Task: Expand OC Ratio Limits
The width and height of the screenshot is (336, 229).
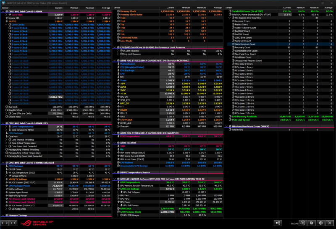Action: [x=6, y=209]
